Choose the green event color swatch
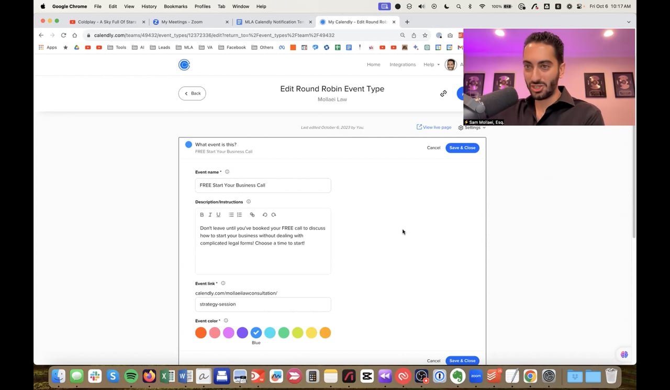Viewport: 670px width, 390px height. 284,333
